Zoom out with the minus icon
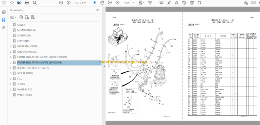Image resolution: width=260 pixels, height=125 pixels. (110, 2)
